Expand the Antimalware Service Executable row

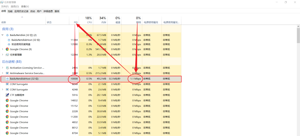[3, 73]
